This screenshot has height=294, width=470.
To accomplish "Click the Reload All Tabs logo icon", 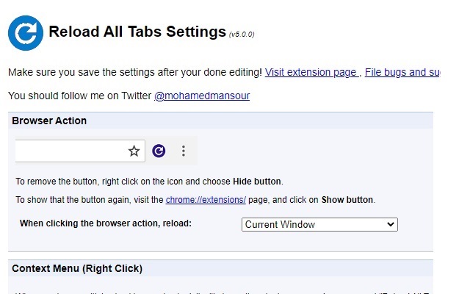I will [26, 32].
